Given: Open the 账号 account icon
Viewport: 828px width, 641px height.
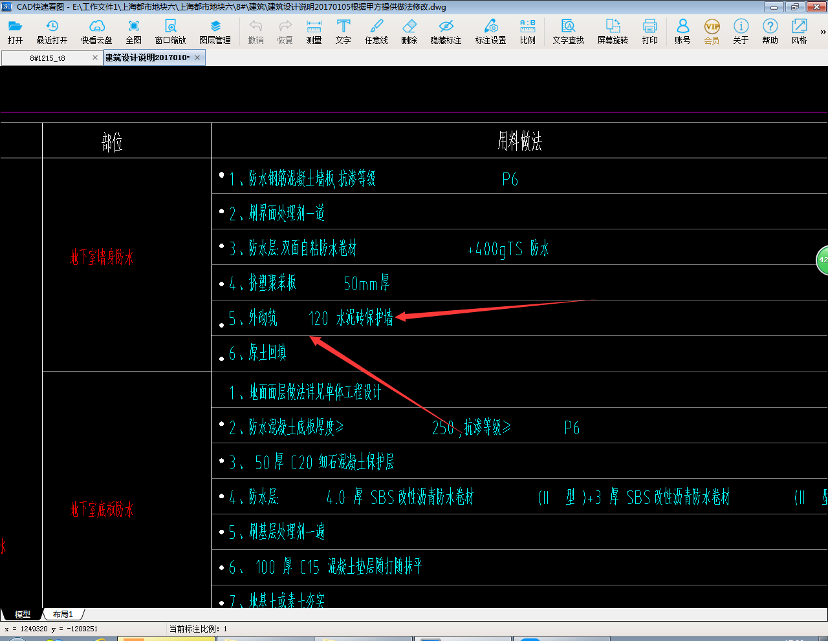Looking at the screenshot, I should (682, 31).
